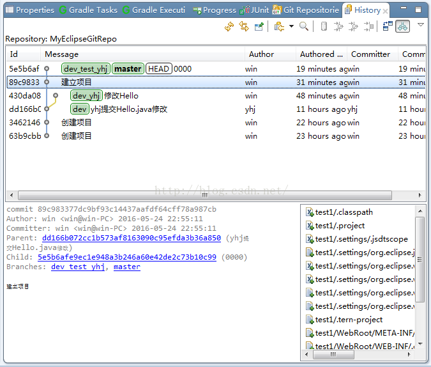Click the Committer column header
This screenshot has height=367, width=431.
pyautogui.click(x=372, y=54)
